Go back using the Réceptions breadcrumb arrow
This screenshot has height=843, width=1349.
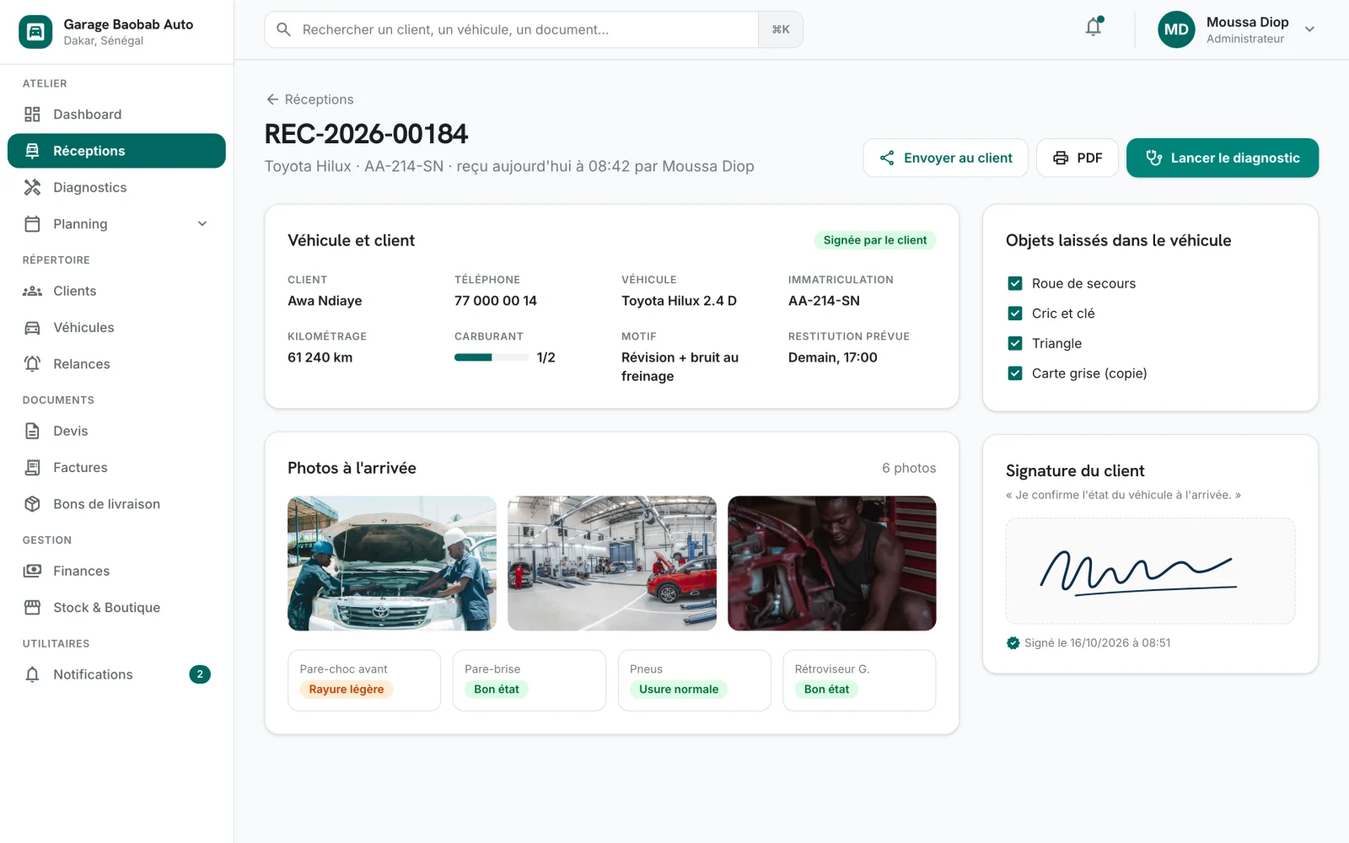(x=272, y=99)
